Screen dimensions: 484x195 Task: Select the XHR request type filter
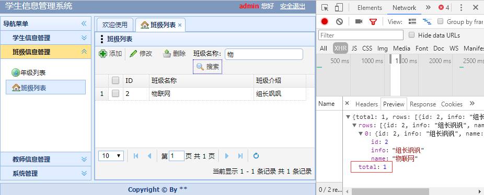click(x=340, y=48)
